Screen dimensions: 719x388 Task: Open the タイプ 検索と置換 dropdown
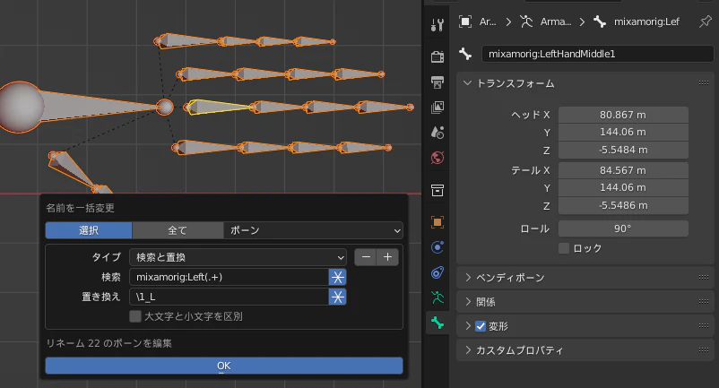coord(238,257)
